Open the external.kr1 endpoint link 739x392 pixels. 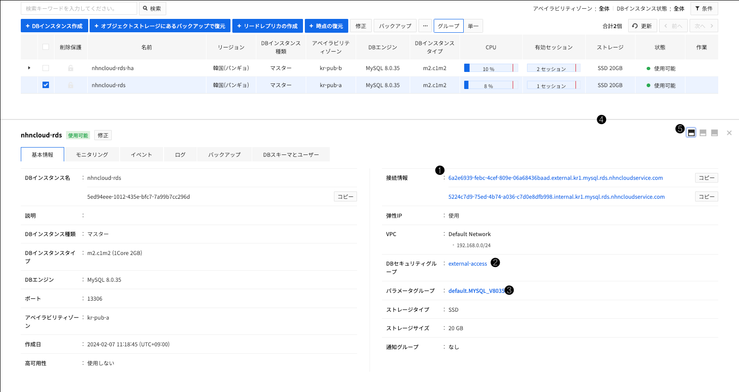pos(556,178)
